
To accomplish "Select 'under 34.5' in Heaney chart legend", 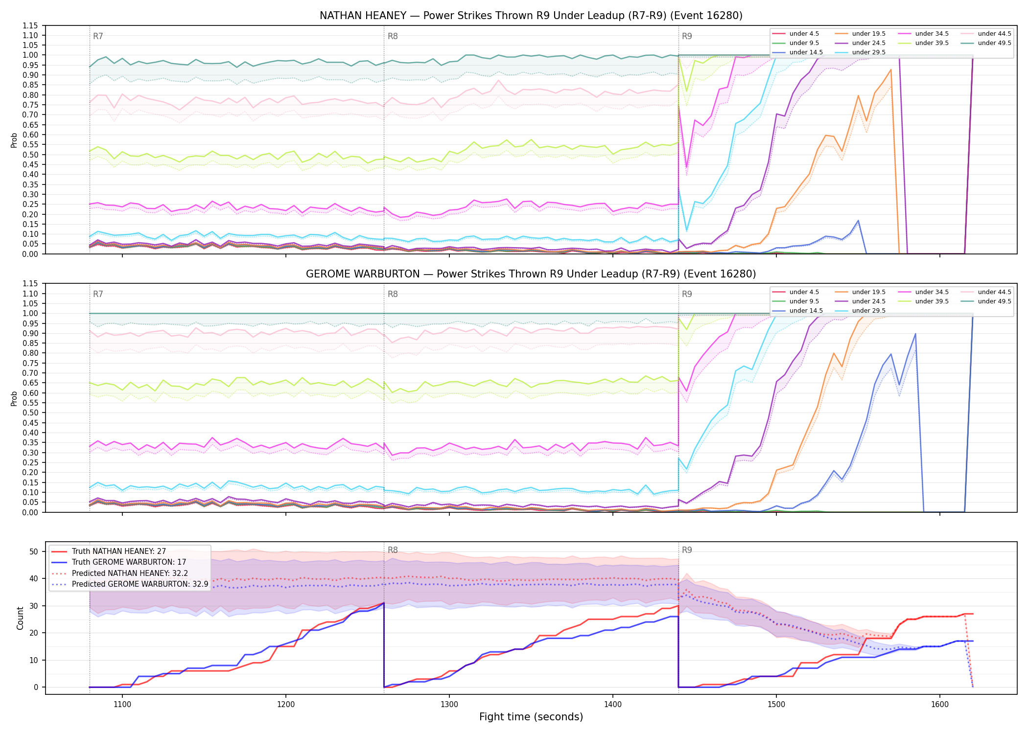I will click(x=924, y=34).
